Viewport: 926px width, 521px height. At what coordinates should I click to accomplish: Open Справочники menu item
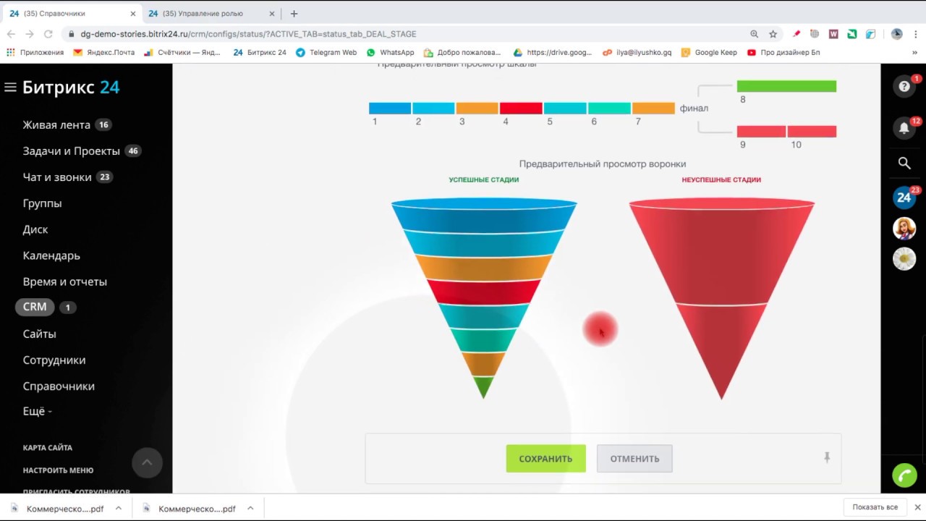coord(59,386)
